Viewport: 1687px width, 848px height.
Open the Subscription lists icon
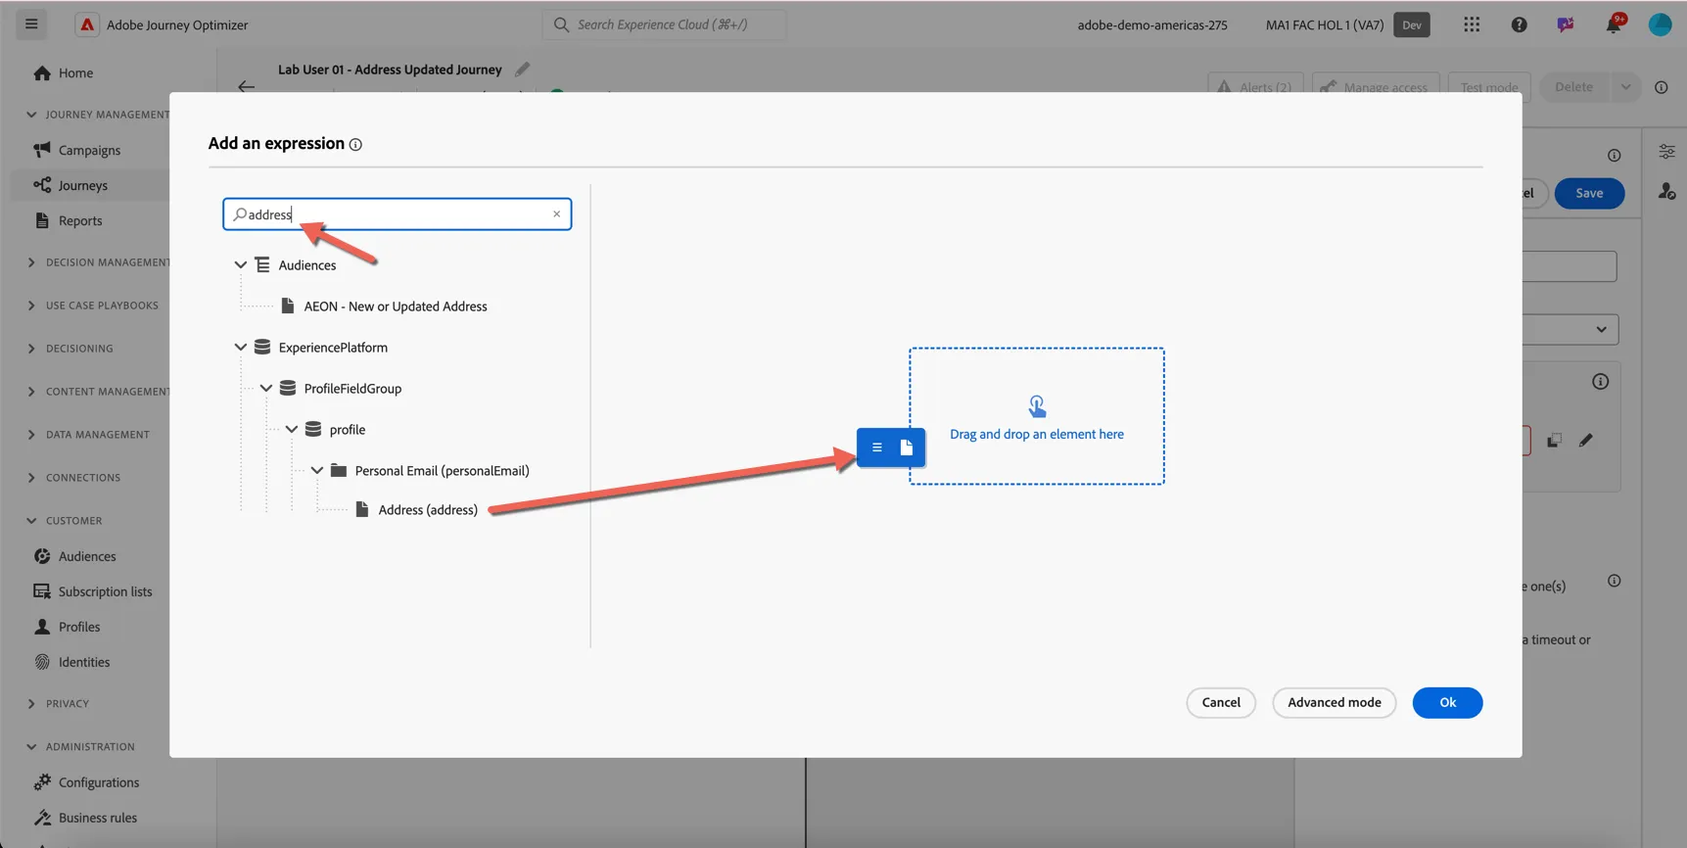tap(42, 591)
